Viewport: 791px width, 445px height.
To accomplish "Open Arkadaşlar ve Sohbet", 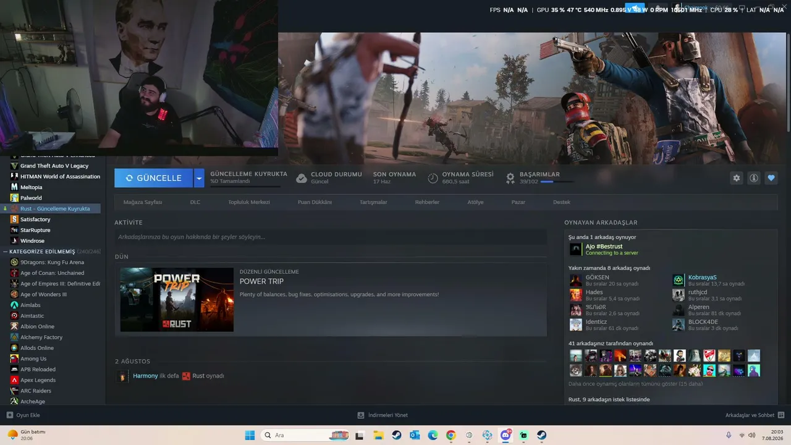I will tap(755, 415).
